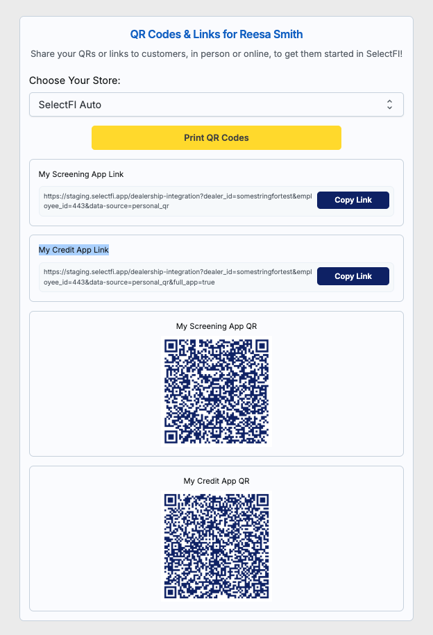
Task: Copy the Screening App link
Action: [x=353, y=200]
